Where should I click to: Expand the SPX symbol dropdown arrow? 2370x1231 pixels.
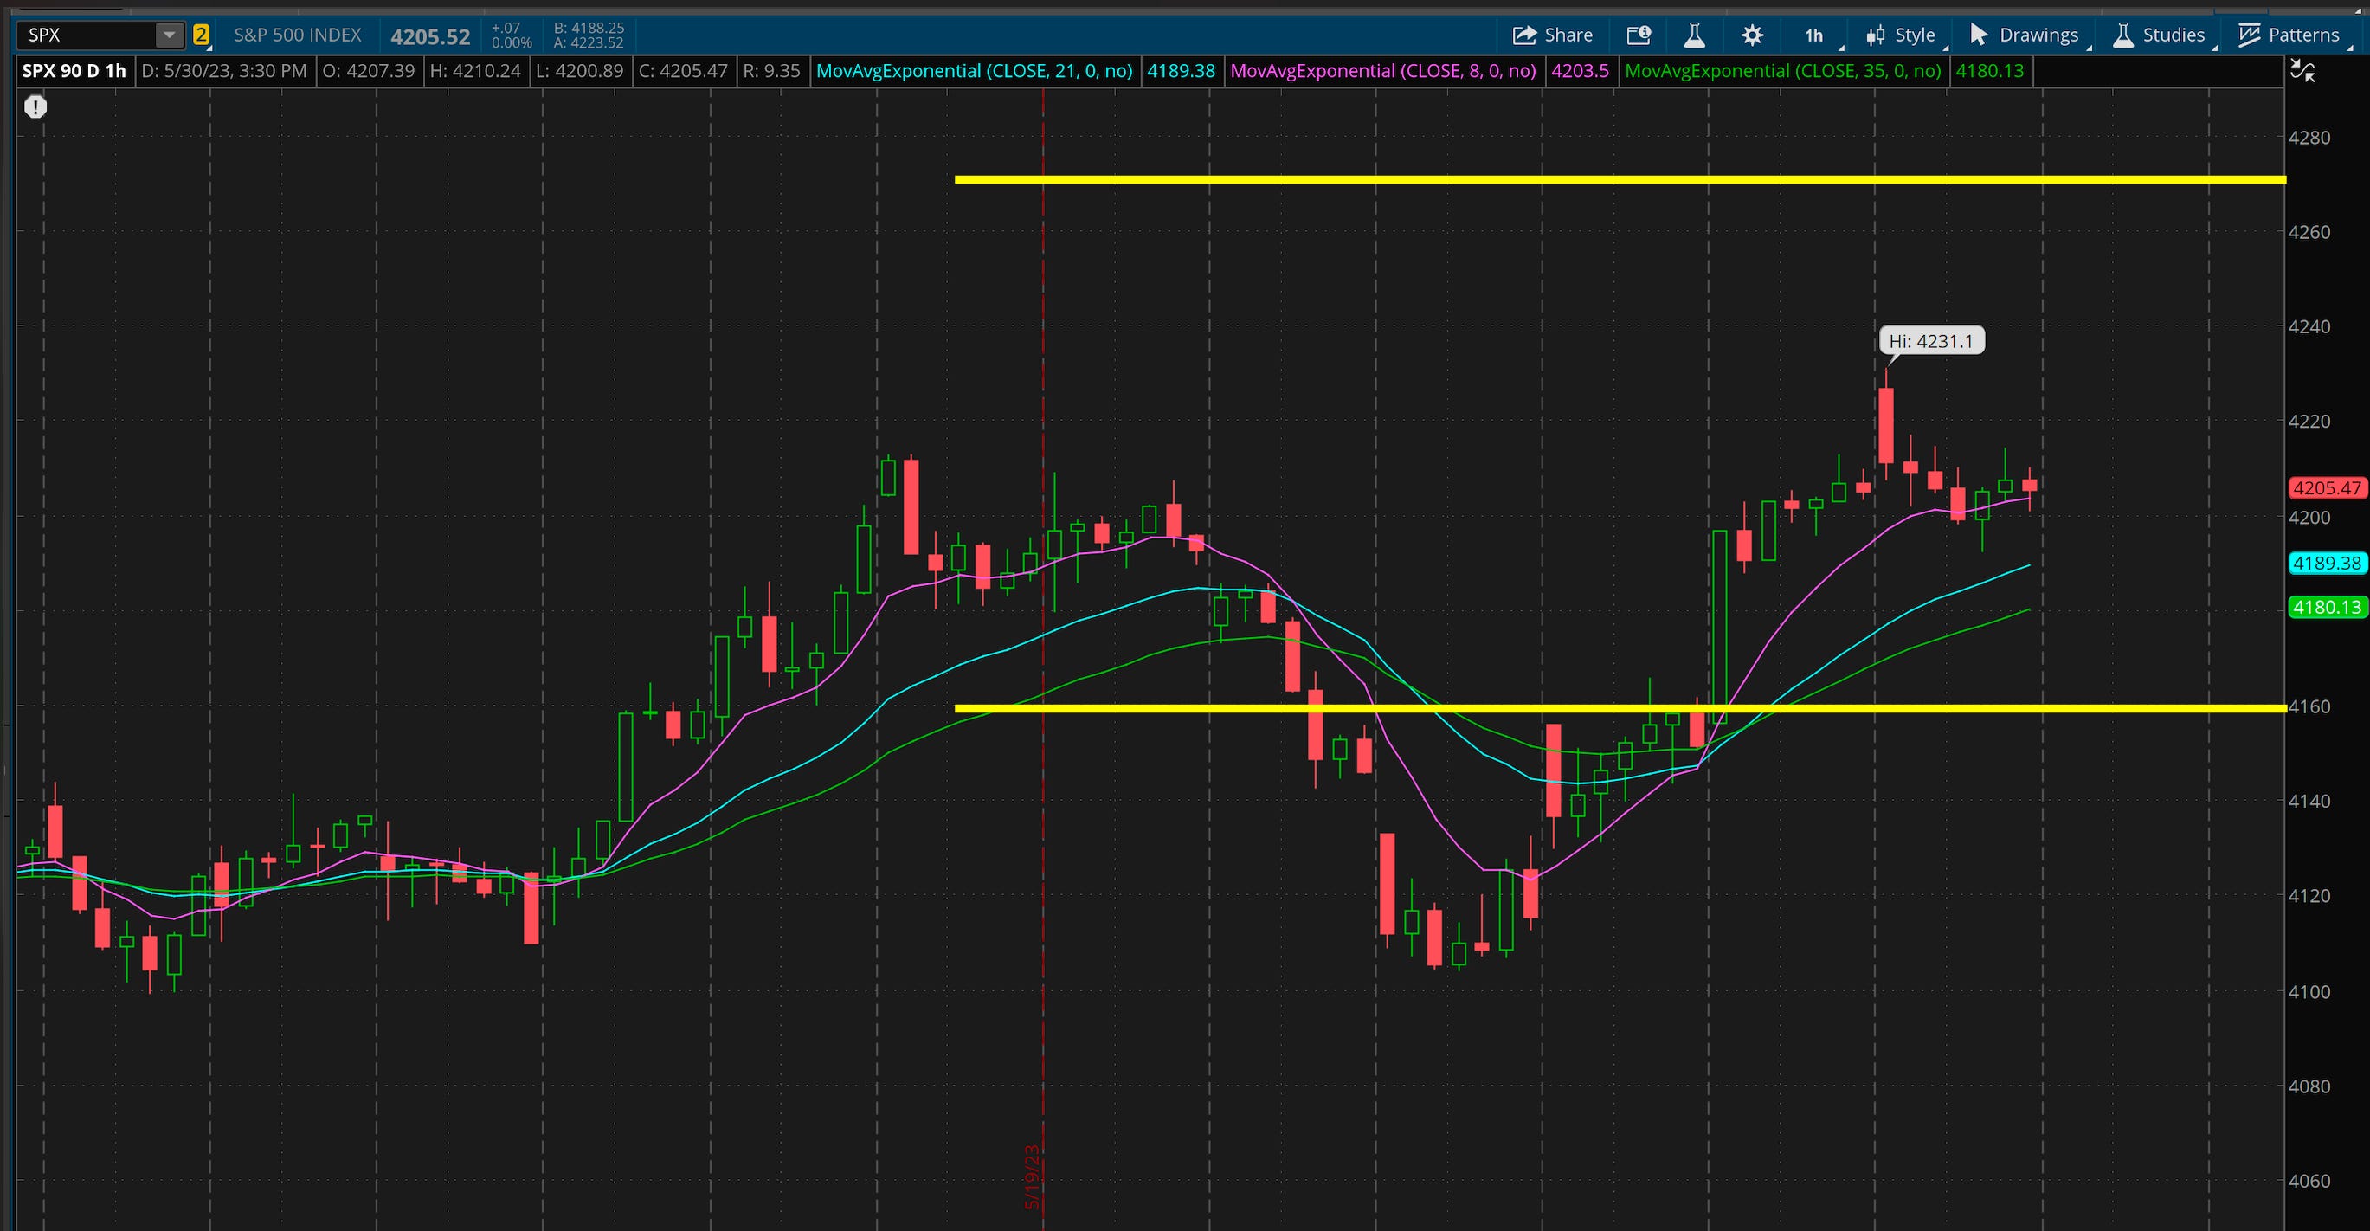click(x=169, y=35)
